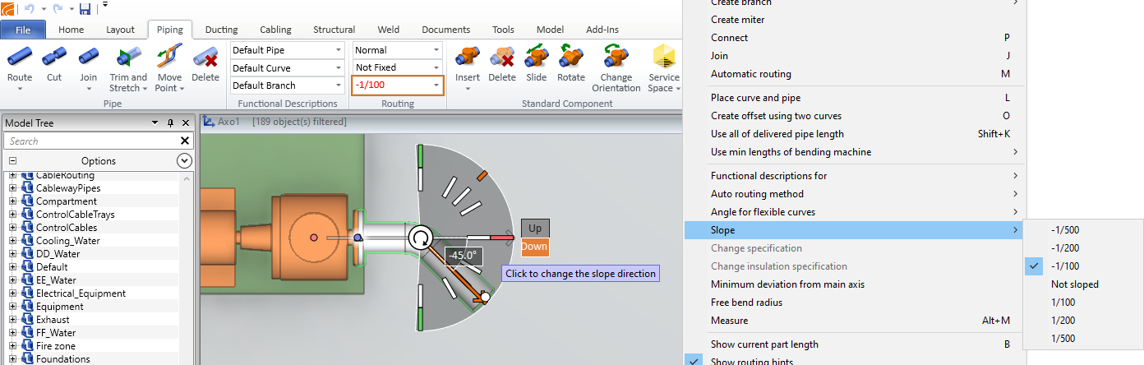Switch to the Add-Ins tab

pos(602,30)
